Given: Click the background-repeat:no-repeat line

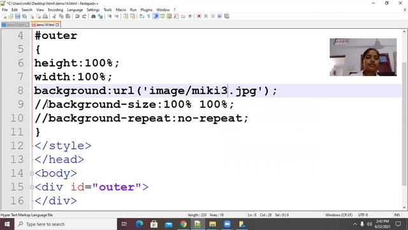Looking at the screenshot, I should pos(142,118).
